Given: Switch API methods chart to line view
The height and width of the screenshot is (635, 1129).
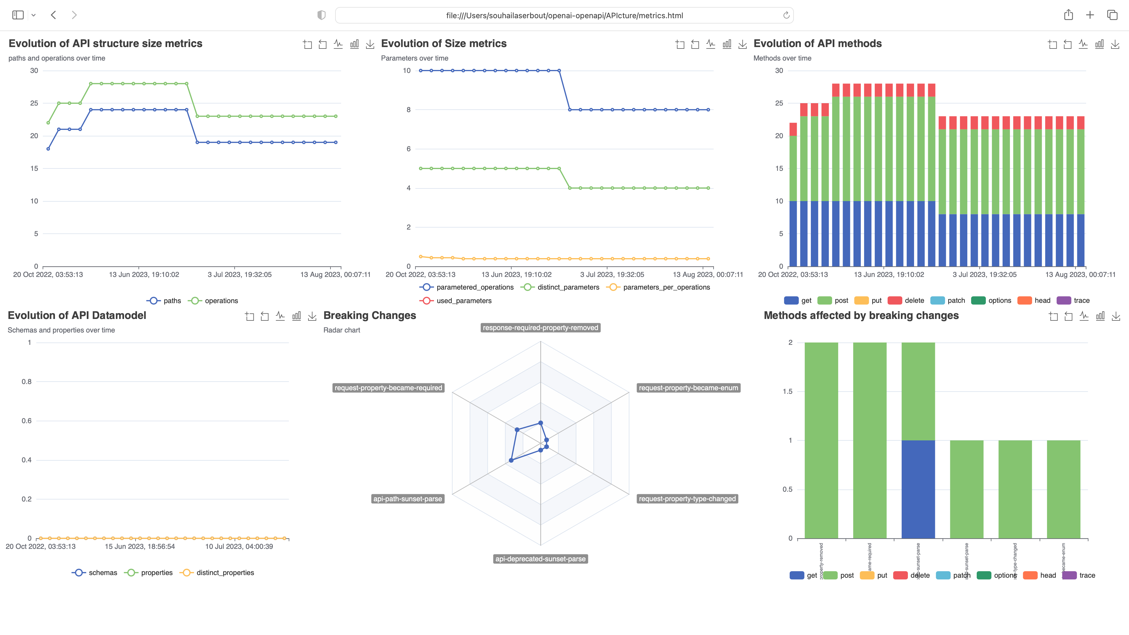Looking at the screenshot, I should point(1083,44).
